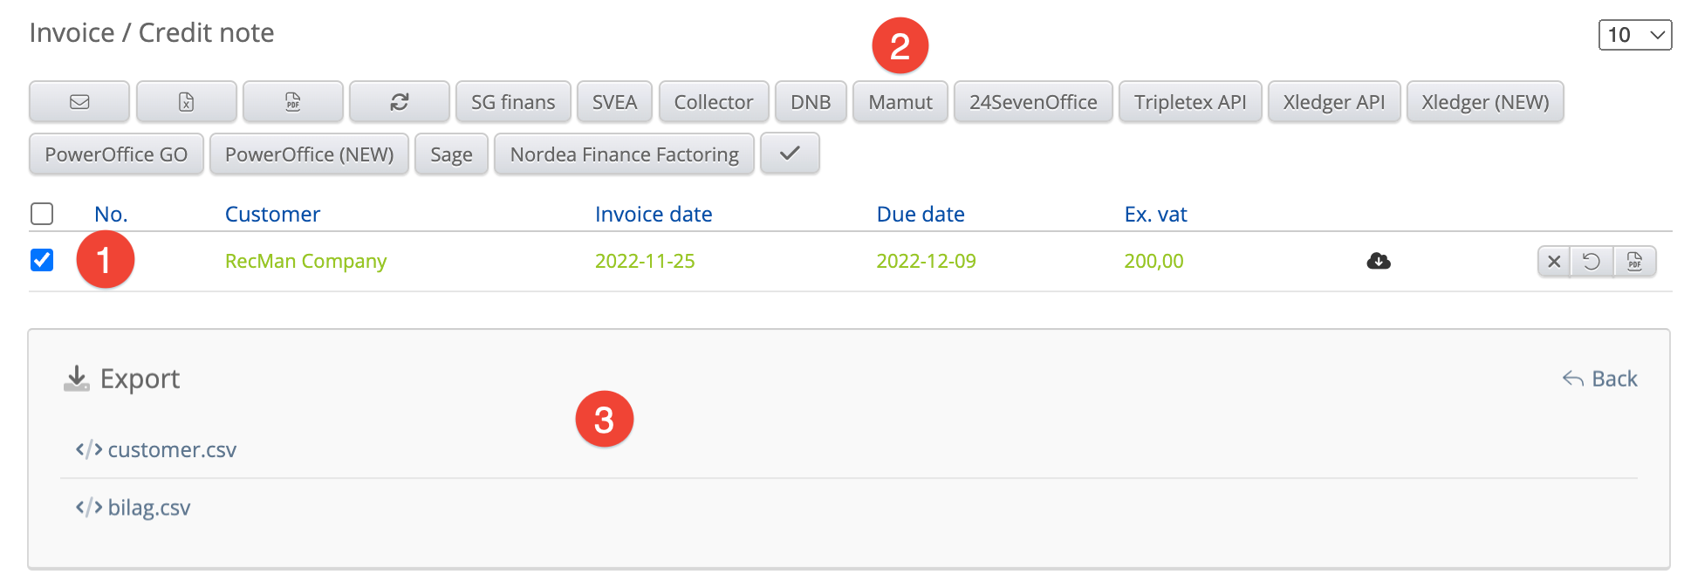Click the Nordea Finance Factoring button

[x=624, y=154]
